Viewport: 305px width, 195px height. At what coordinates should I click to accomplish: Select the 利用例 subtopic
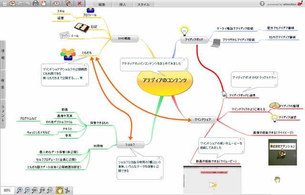(98, 146)
